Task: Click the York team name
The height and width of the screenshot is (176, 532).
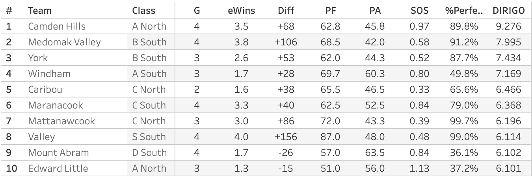Action: [x=38, y=58]
